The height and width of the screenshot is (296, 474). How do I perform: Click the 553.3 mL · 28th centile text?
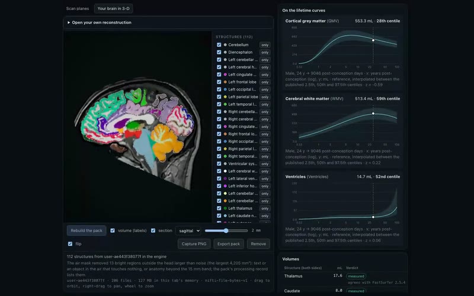pos(377,21)
